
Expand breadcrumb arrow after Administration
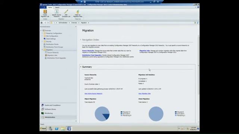pos(69,23)
